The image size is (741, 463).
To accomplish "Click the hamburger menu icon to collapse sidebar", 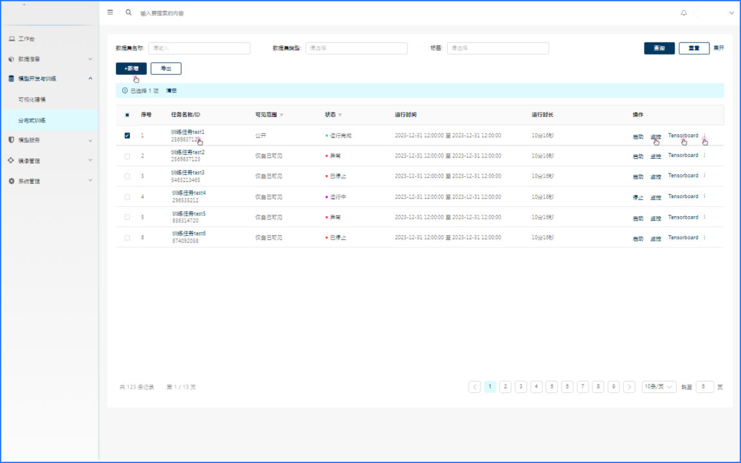I will (x=110, y=12).
